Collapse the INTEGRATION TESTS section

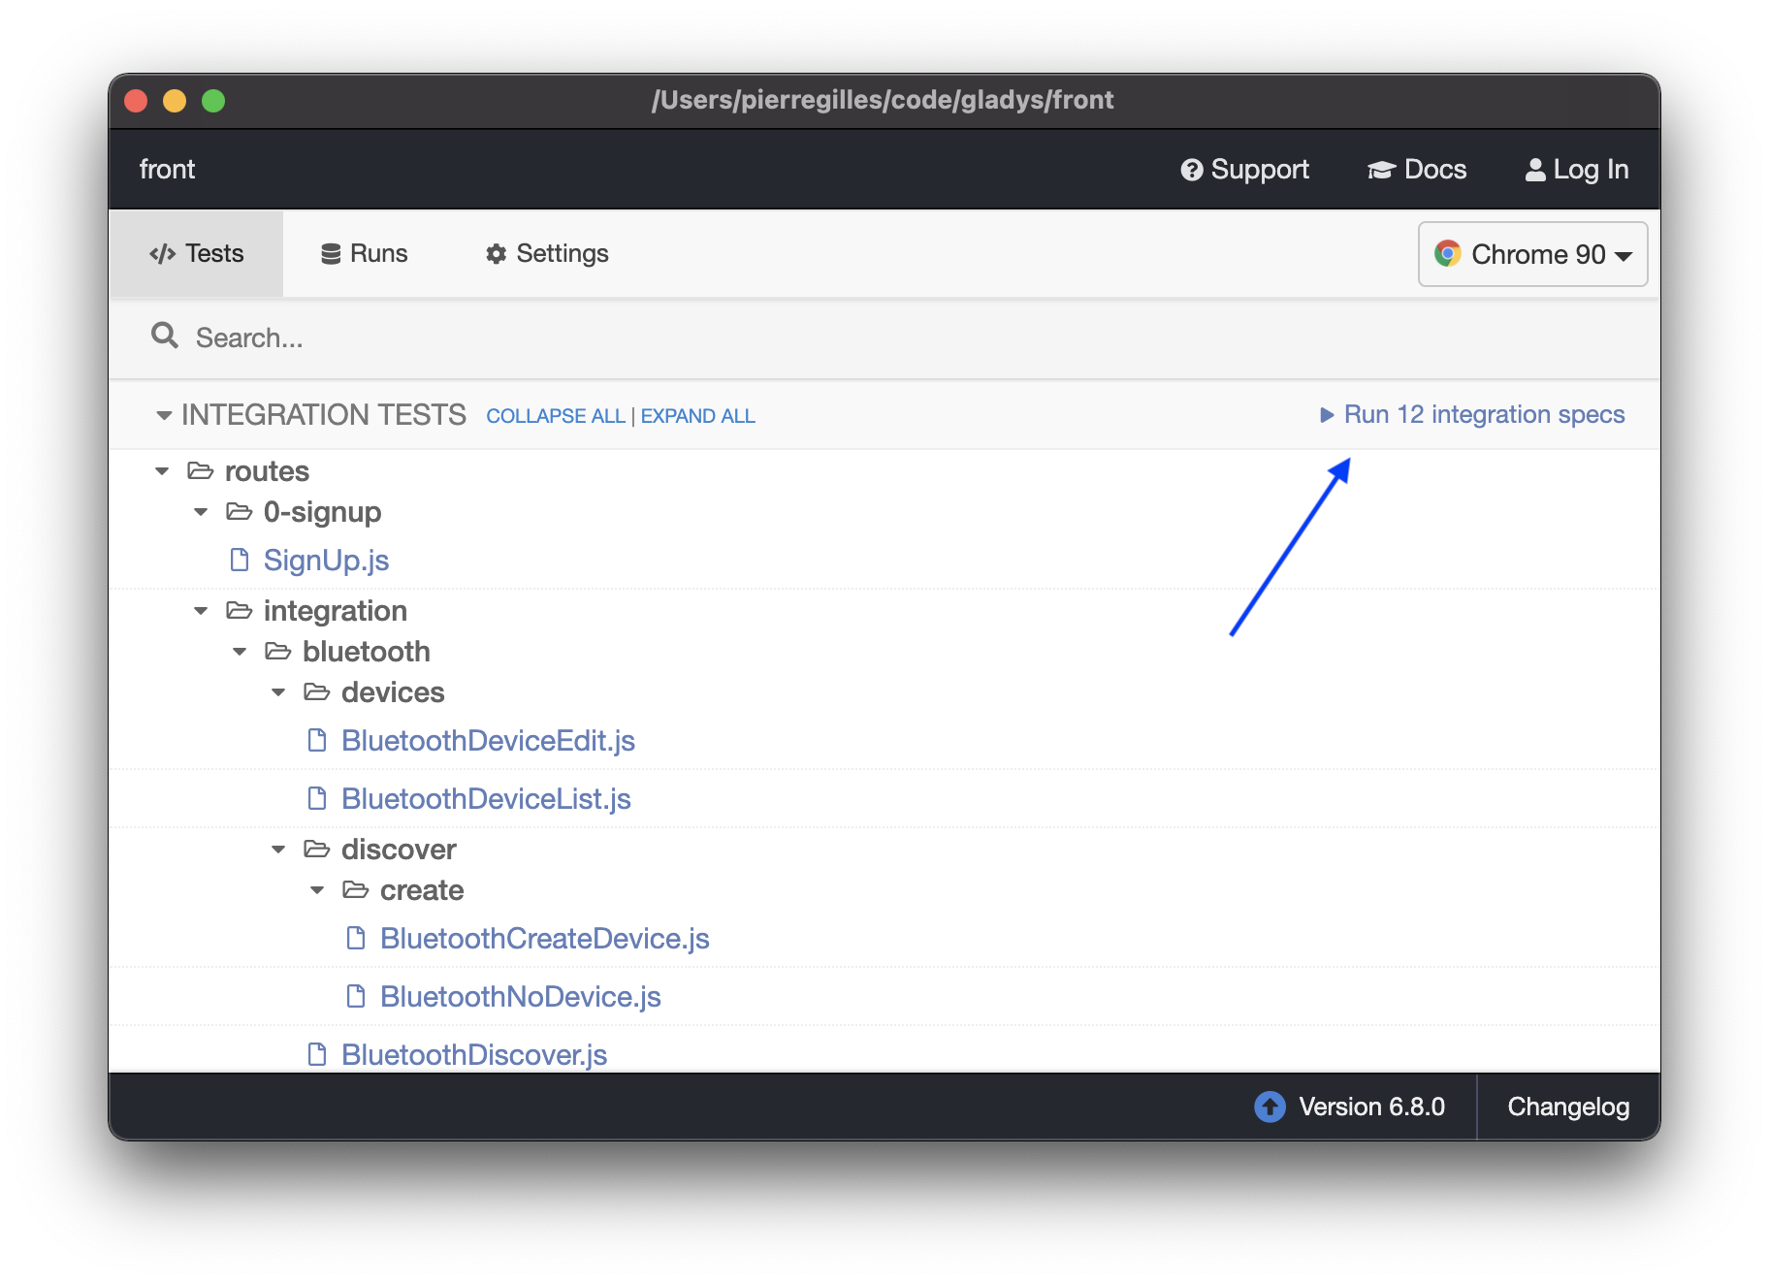[164, 414]
